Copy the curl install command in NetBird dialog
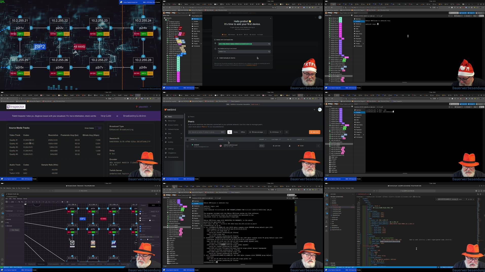This screenshot has width=485, height=272. (x=269, y=44)
